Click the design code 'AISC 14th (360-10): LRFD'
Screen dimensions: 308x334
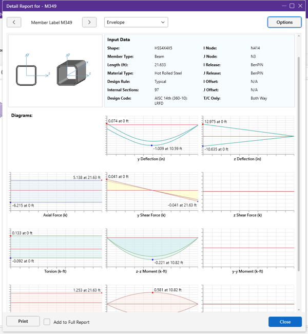[x=171, y=101]
